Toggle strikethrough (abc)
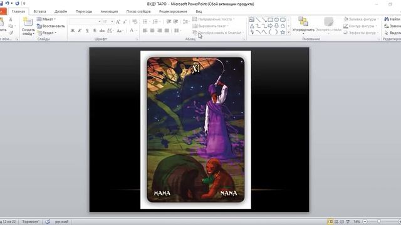 tap(102, 31)
